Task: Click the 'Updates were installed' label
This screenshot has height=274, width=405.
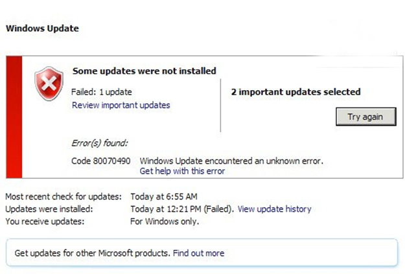Action: click(x=49, y=209)
